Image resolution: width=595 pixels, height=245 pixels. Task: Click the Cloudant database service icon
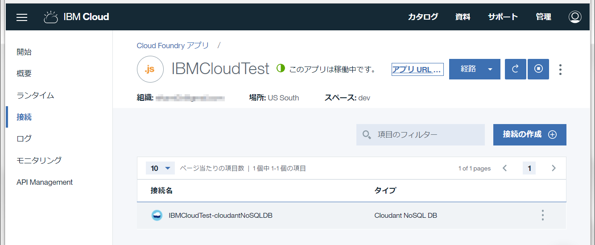tap(157, 216)
